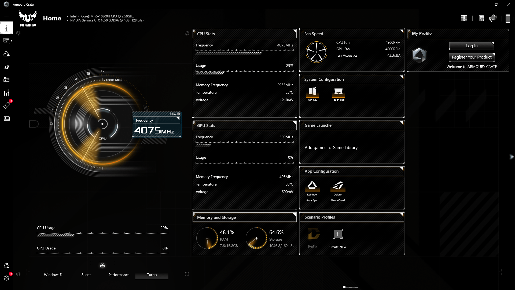Click the CPU Temperature value 85°C
Screen dimensions: 515x290
[289, 92]
